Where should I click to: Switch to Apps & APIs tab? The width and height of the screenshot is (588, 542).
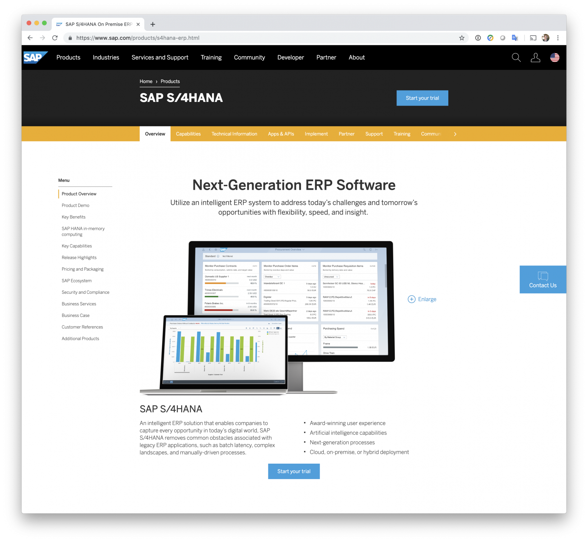pyautogui.click(x=281, y=134)
